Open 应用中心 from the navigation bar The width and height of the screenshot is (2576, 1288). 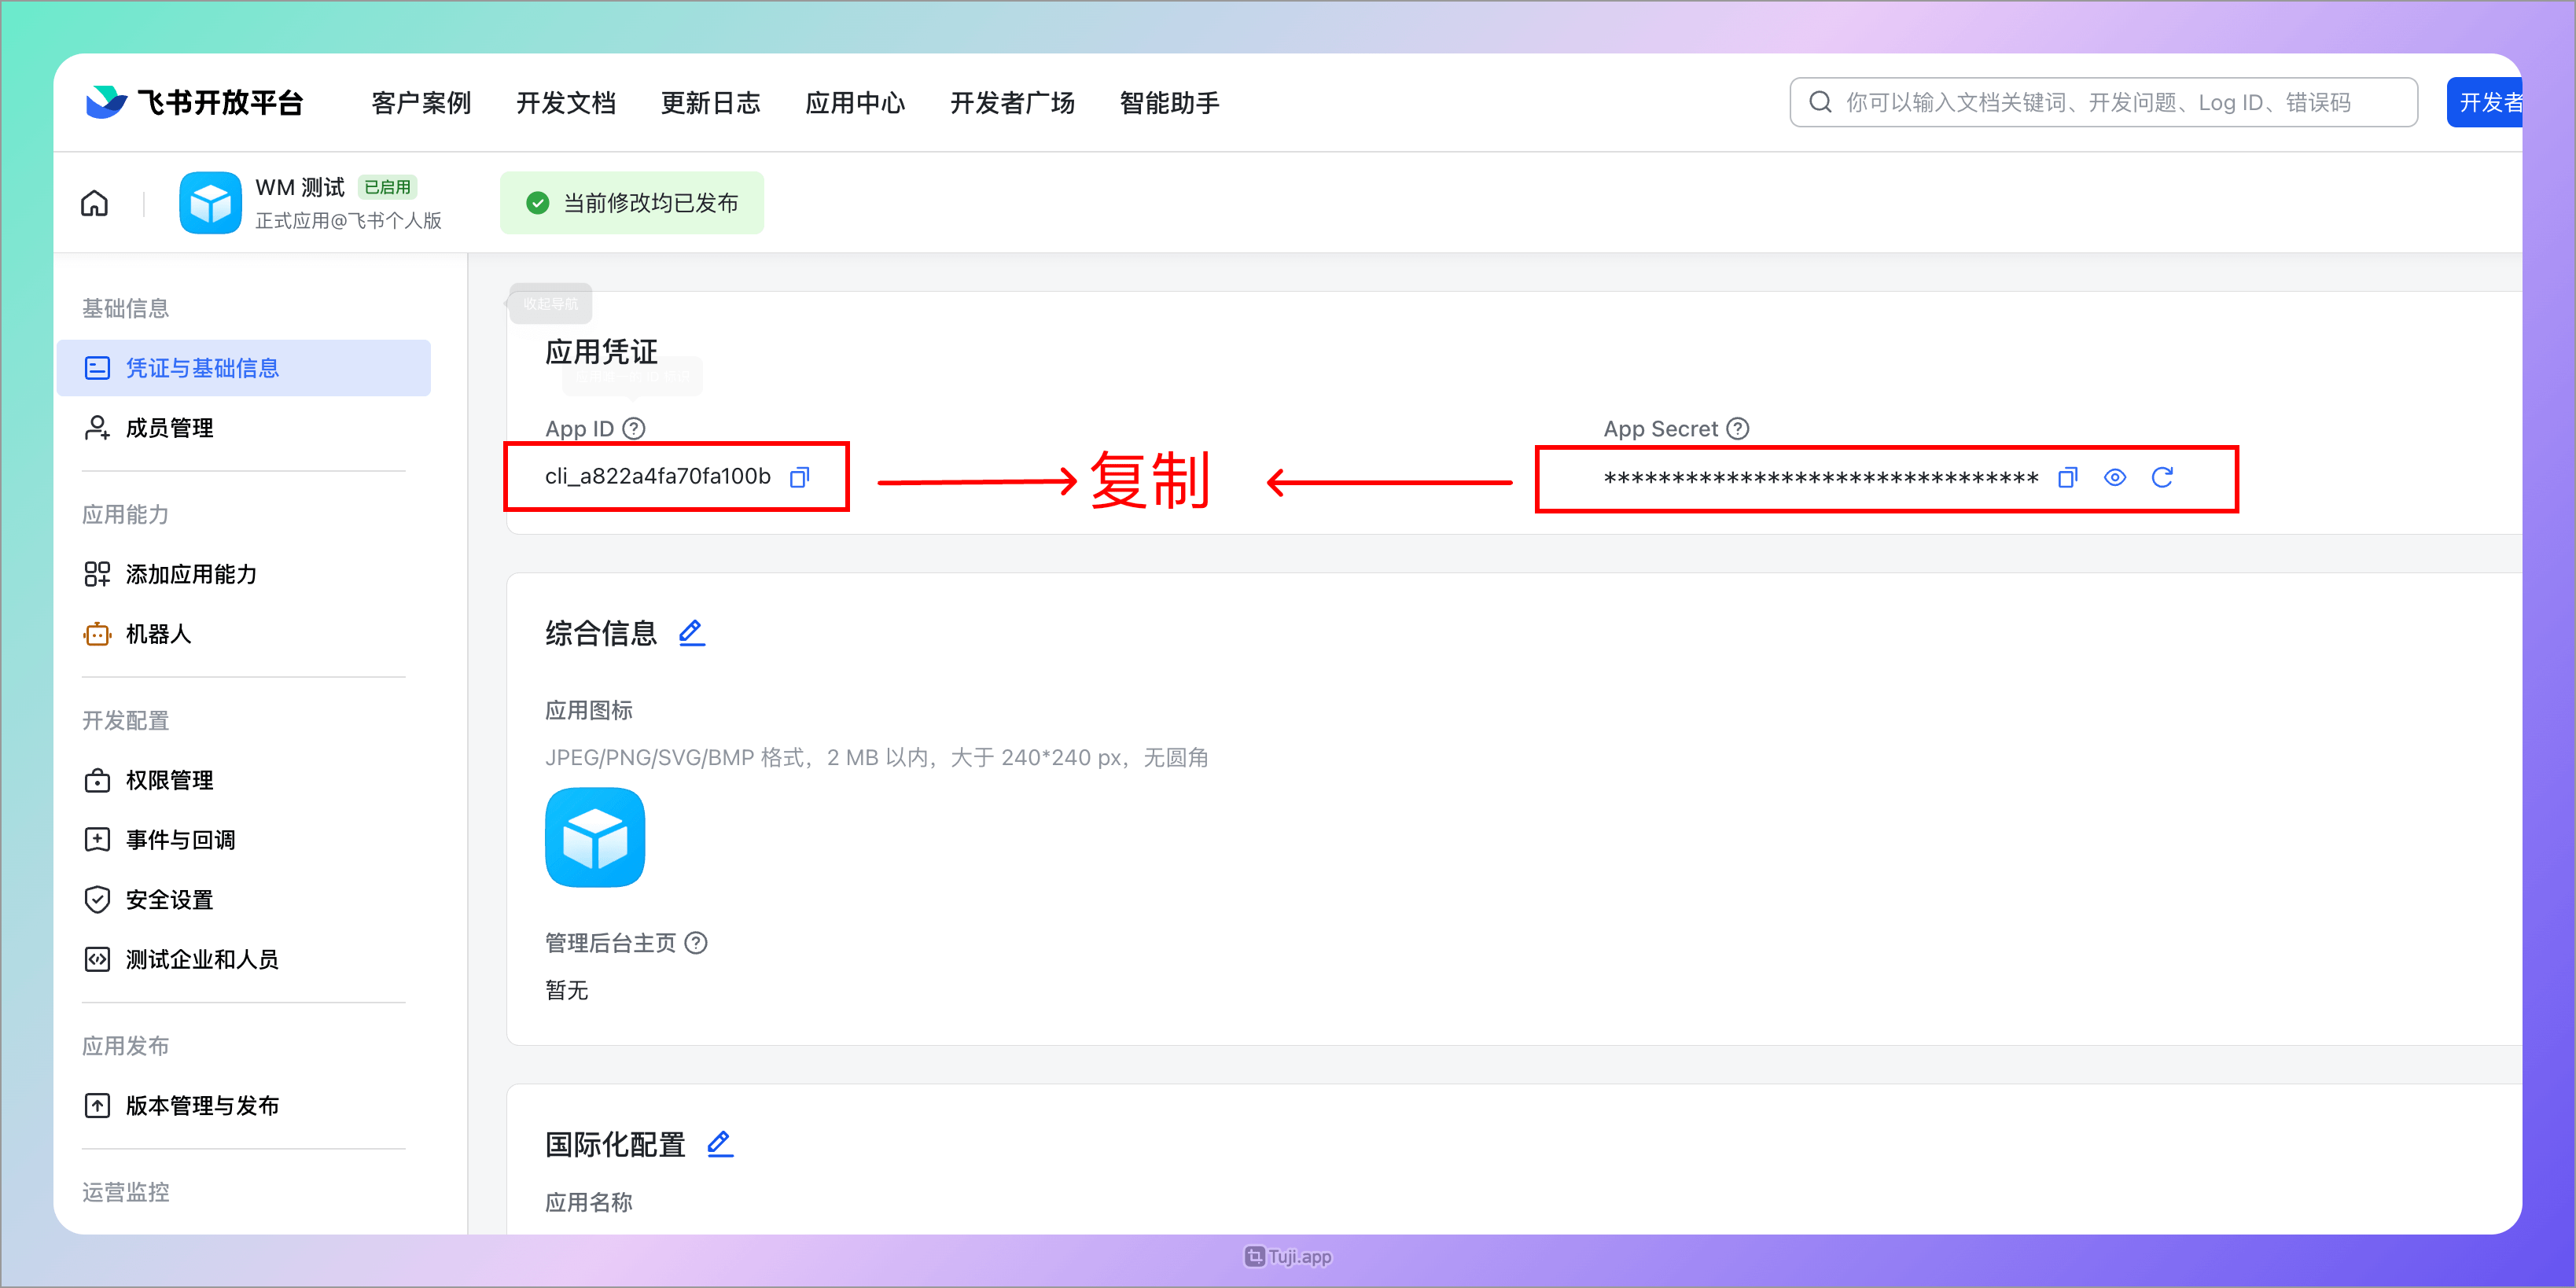click(855, 102)
